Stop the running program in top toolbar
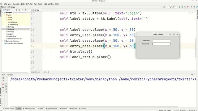 click(x=188, y=7)
